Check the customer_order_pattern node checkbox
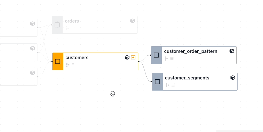Image resolution: width=263 pixels, height=132 pixels. 156,55
